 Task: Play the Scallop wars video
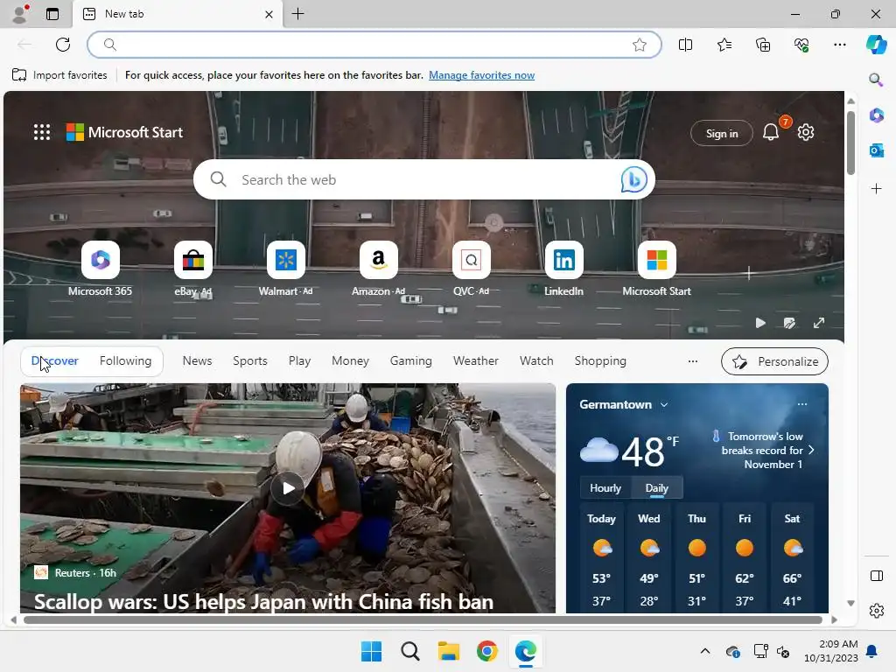[x=287, y=488]
